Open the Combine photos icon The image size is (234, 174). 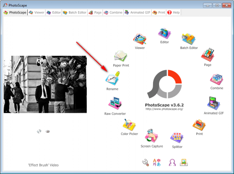pos(216,79)
